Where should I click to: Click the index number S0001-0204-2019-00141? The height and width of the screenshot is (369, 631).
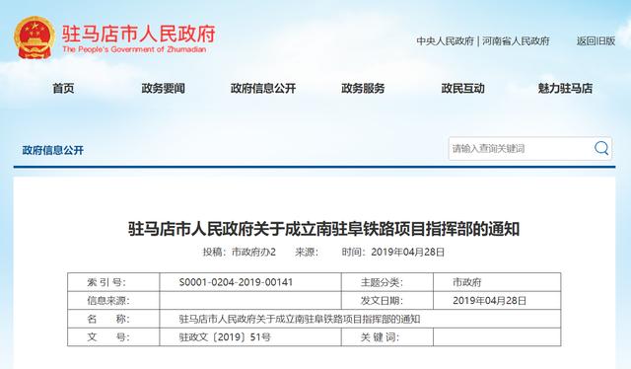236,282
